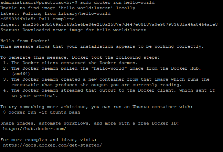The image size is (223, 152).
Task: Click the 'sudo docker run hello-world' command
Action: [x=117, y=2]
